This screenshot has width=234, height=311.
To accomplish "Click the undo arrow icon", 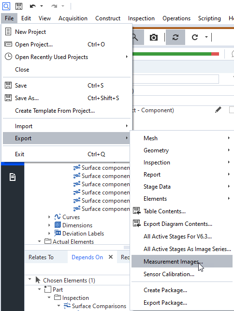I will pyautogui.click(x=33, y=6).
